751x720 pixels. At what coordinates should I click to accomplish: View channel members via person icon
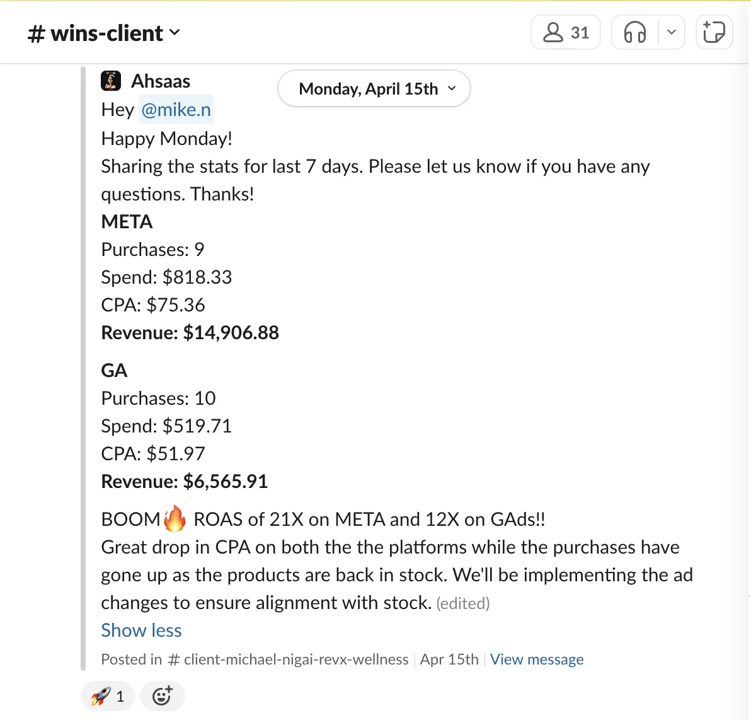click(553, 33)
